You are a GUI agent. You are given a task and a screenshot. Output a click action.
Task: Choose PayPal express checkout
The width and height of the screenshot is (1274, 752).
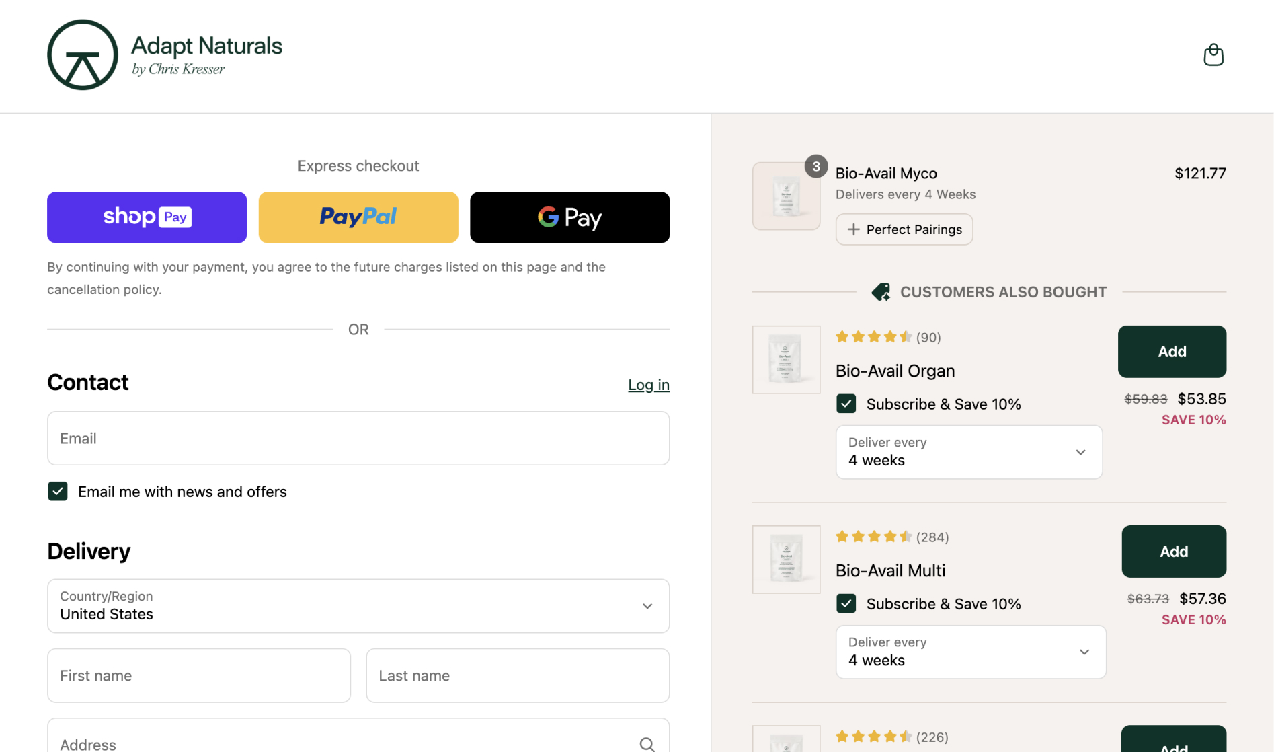click(358, 217)
